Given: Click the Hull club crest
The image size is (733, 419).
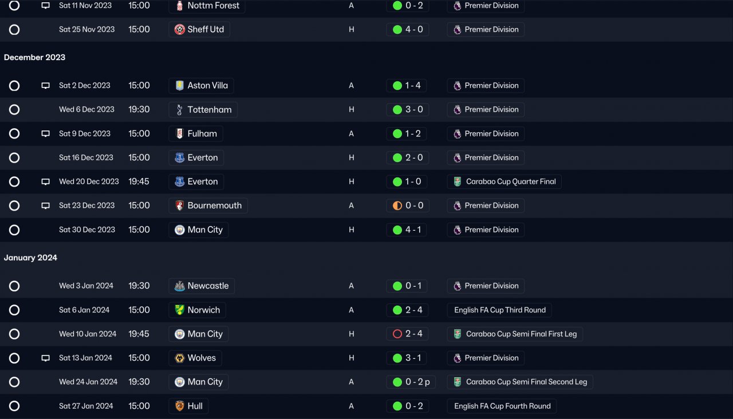Looking at the screenshot, I should pyautogui.click(x=180, y=406).
